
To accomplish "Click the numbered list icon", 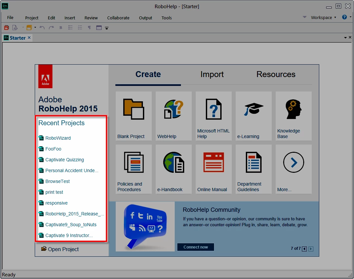I will pos(80,28).
